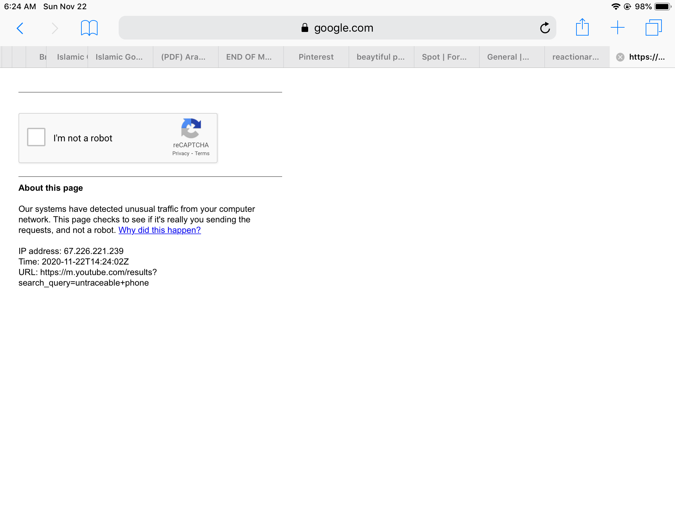Image resolution: width=675 pixels, height=506 pixels.
Task: Switch to the narrow Islamic tab
Action: click(x=67, y=57)
